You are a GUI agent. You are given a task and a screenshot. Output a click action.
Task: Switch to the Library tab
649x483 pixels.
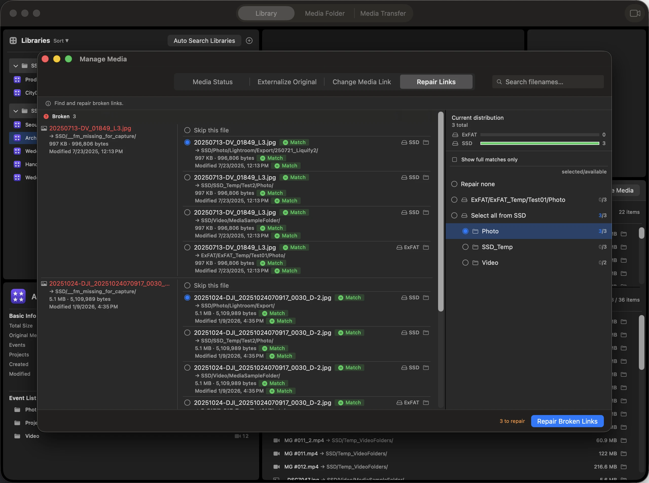(x=266, y=13)
